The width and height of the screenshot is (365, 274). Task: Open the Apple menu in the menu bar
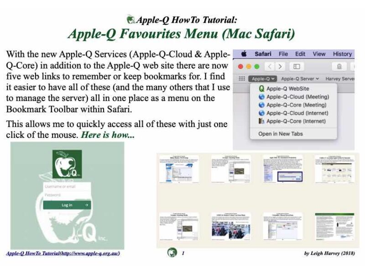tap(244, 54)
